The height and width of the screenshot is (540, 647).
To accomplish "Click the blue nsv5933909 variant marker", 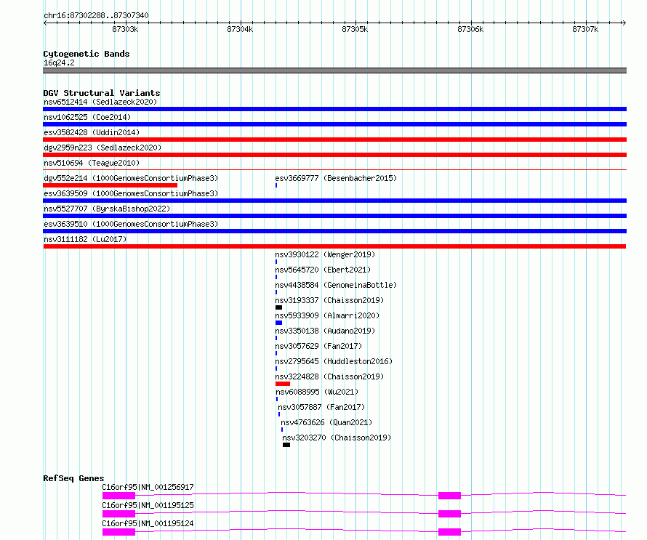I will pos(279,323).
